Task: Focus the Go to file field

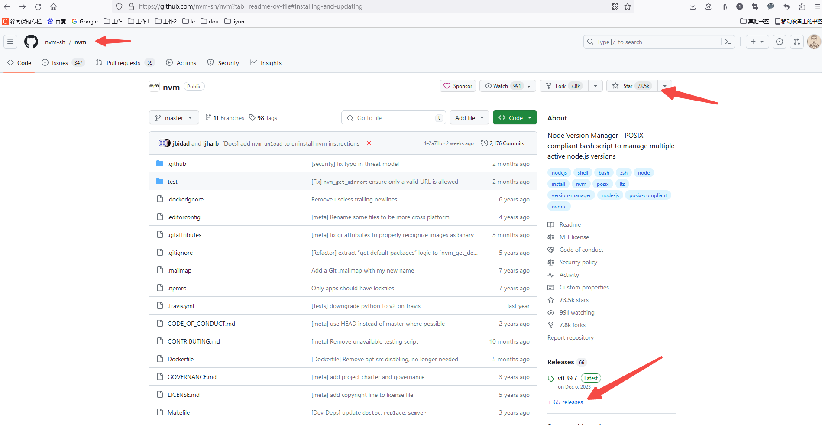Action: 394,118
